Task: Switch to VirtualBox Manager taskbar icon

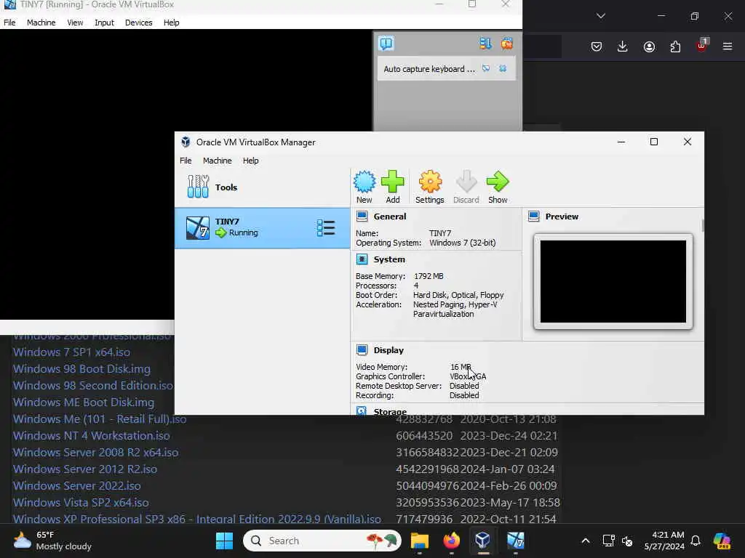Action: pos(483,541)
